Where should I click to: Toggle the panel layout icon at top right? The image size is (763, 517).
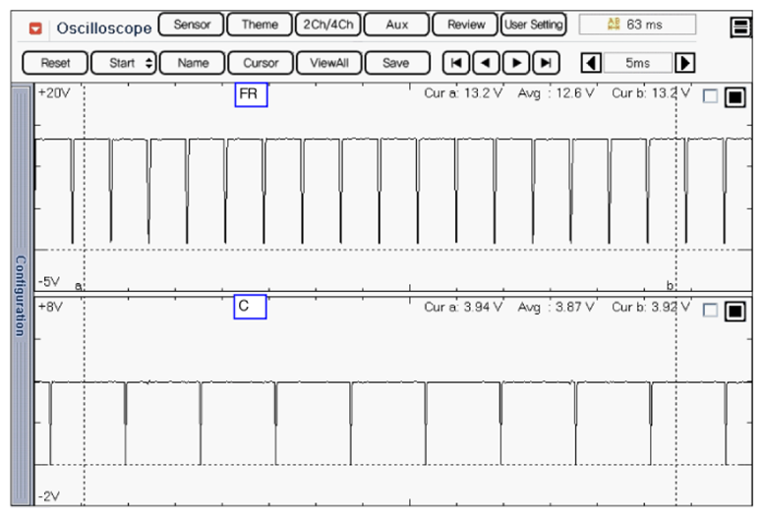[740, 27]
